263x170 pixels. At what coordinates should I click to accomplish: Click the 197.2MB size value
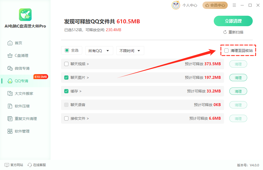212,78
